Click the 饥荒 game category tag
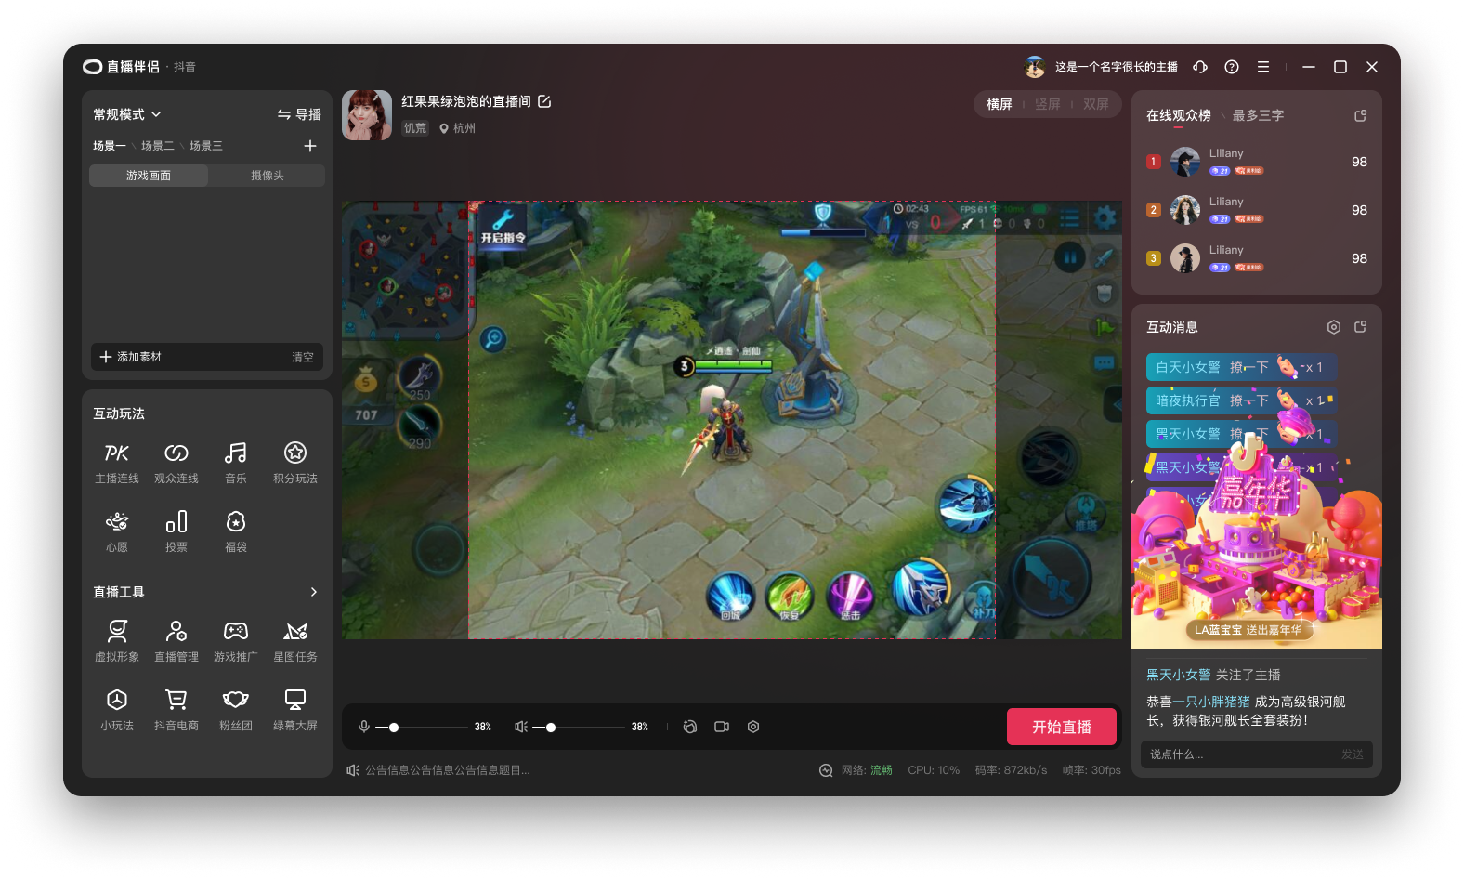The image size is (1464, 879). (x=415, y=128)
